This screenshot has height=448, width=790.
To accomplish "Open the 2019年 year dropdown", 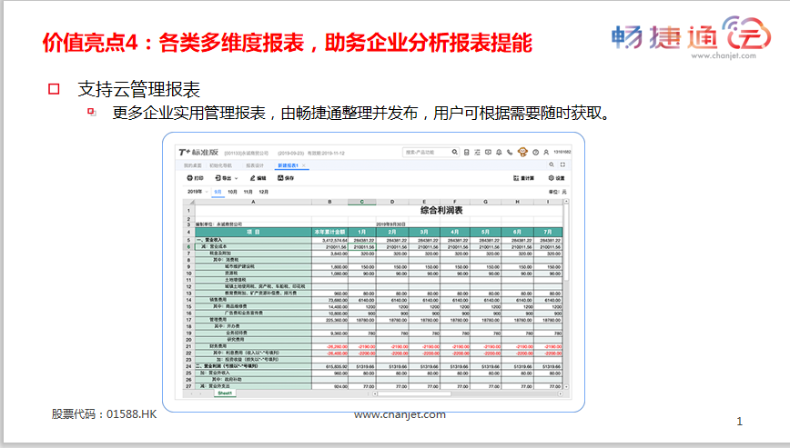I will (197, 192).
